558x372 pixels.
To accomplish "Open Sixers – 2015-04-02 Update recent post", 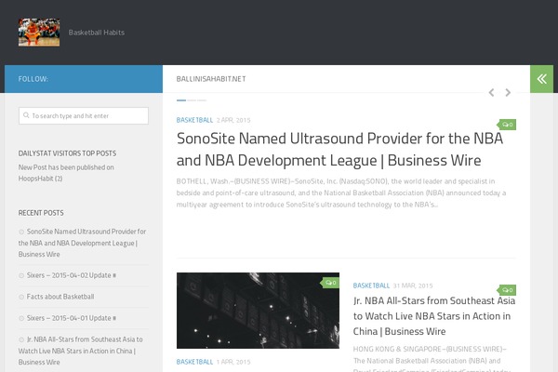I will [72, 275].
